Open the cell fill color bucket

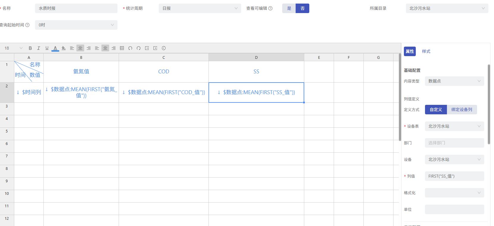[63, 48]
